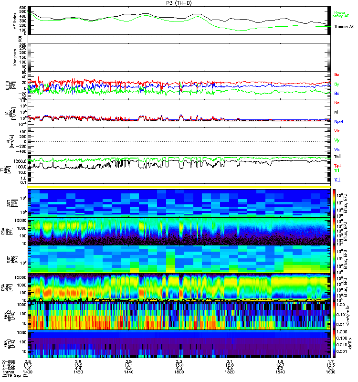
Task: Select the Kyoto proxy AE legend label
Action: click(341, 14)
